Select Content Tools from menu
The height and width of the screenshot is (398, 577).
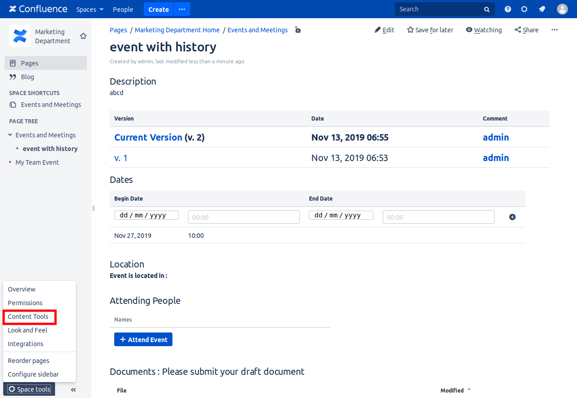[x=28, y=317]
